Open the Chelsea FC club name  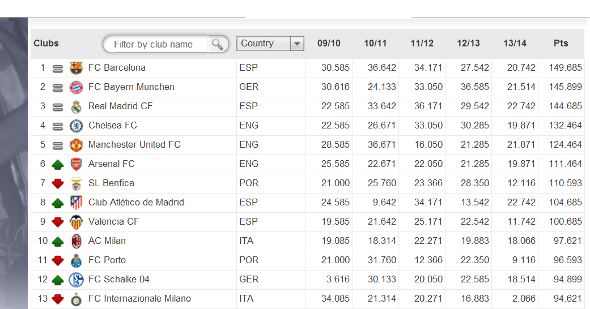(x=113, y=125)
